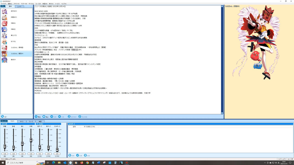Select the ボイス tuning tab
The image size is (294, 165).
pyautogui.click(x=21, y=121)
